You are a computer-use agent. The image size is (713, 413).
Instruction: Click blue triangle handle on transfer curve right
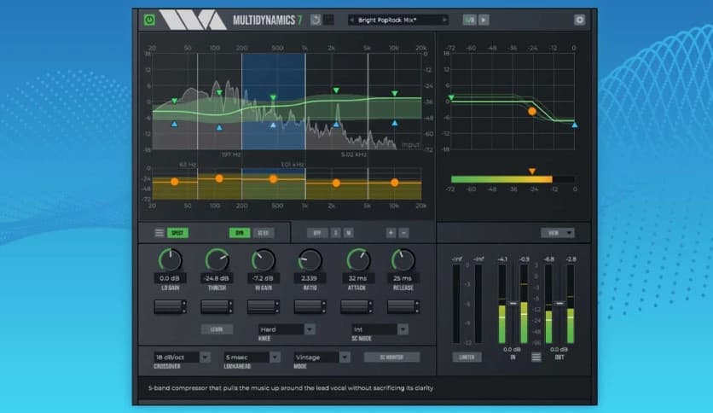click(575, 125)
